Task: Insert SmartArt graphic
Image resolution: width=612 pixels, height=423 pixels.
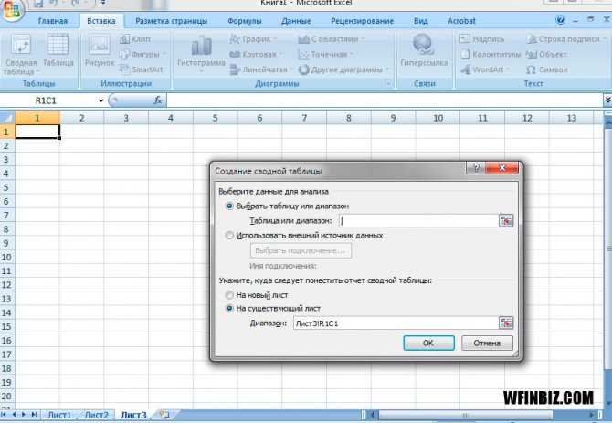Action: [x=142, y=69]
